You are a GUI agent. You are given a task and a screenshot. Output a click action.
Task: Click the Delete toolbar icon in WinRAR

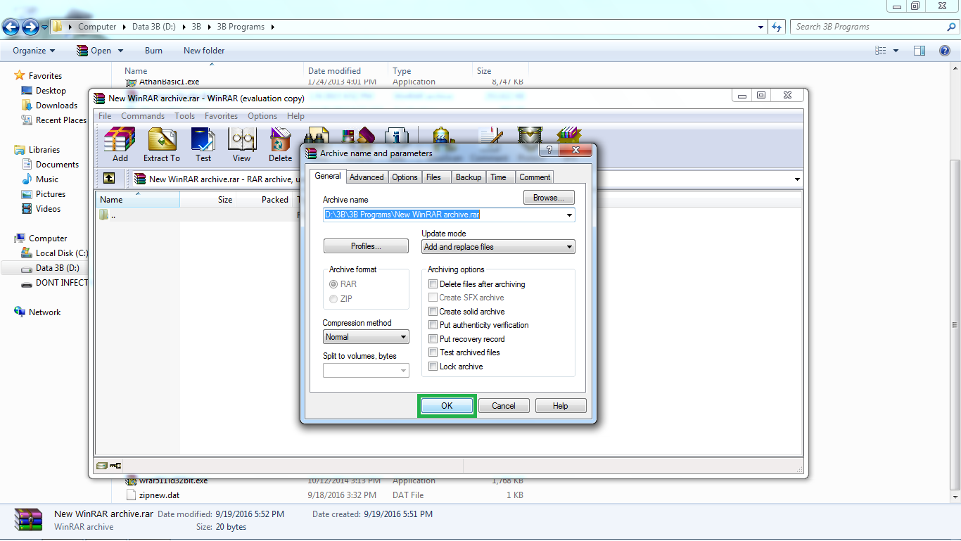tap(280, 145)
